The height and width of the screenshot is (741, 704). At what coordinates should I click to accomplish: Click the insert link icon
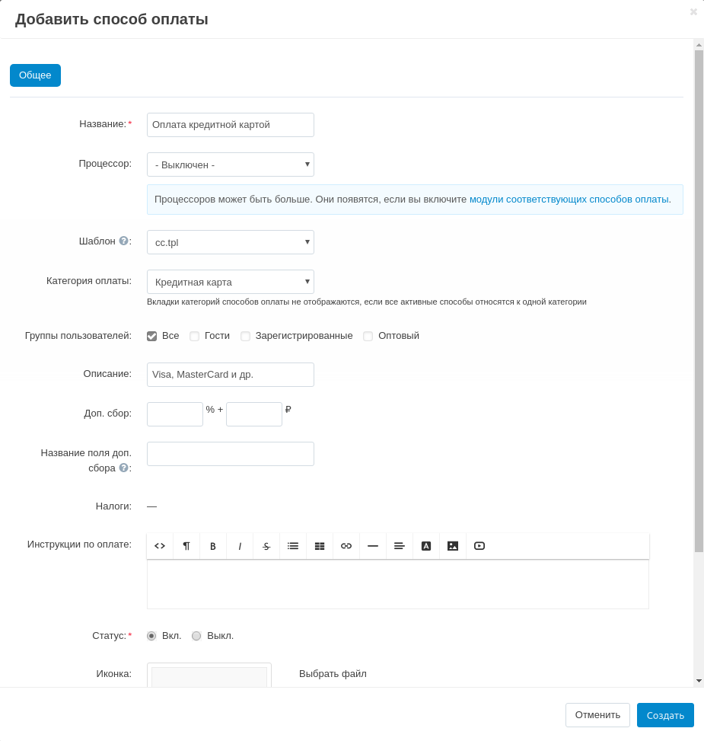pos(346,546)
